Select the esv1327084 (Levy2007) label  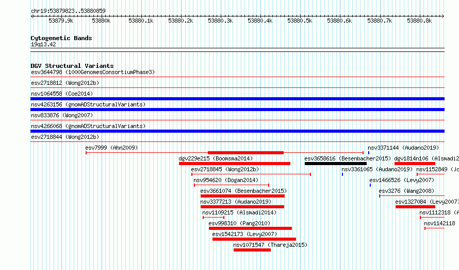(427, 202)
